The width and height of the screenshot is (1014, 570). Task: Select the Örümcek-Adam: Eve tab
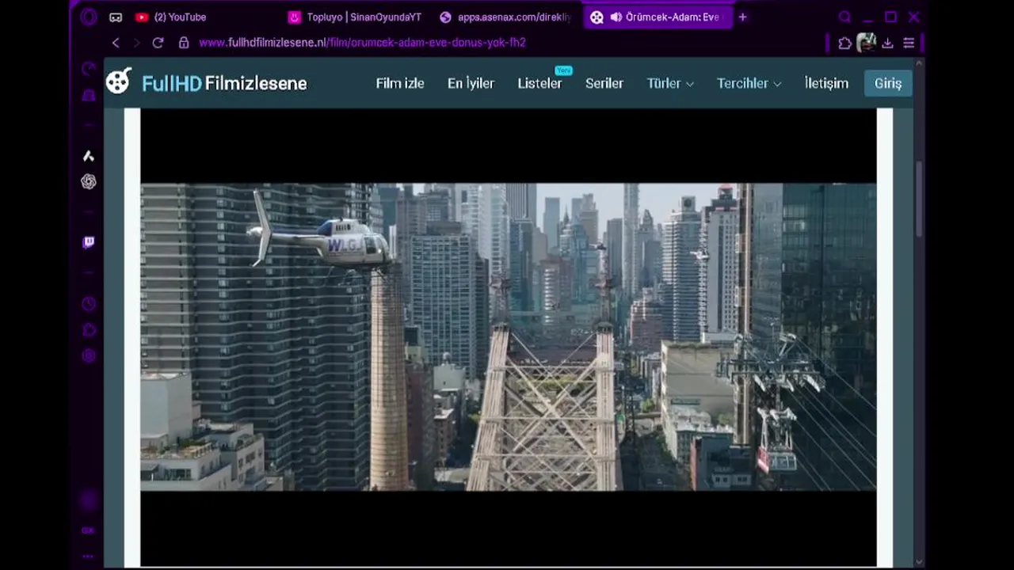click(x=658, y=17)
